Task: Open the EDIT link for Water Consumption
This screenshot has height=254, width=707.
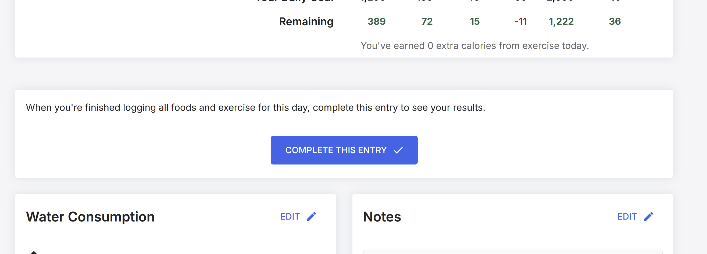Action: (290, 217)
